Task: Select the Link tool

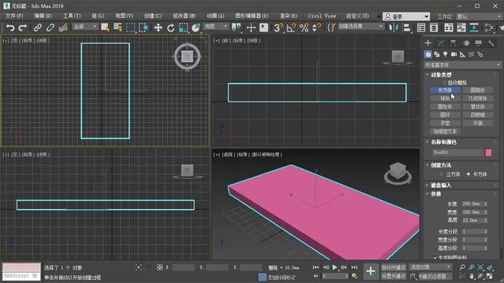Action: point(38,28)
